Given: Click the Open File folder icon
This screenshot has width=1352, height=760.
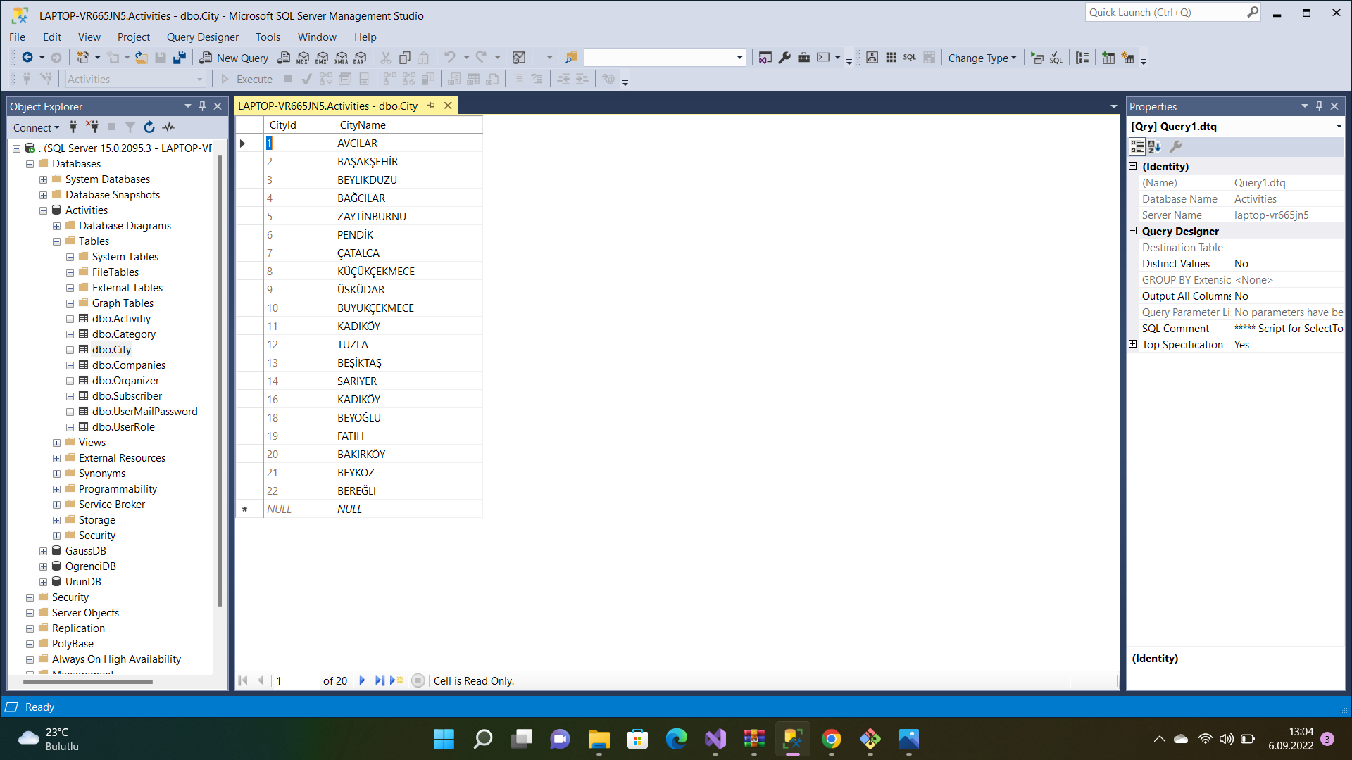Looking at the screenshot, I should click(141, 58).
